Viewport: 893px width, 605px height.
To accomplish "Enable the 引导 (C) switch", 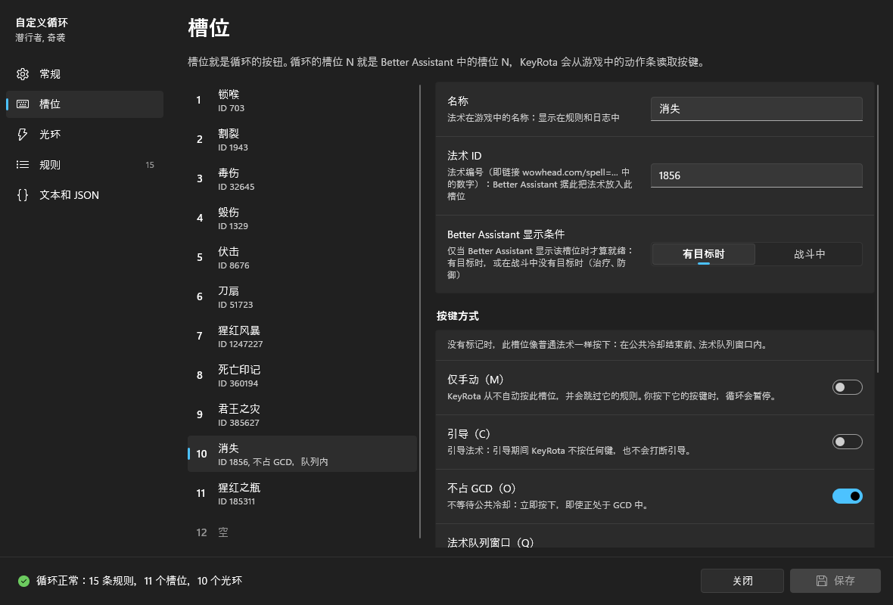I will point(847,442).
